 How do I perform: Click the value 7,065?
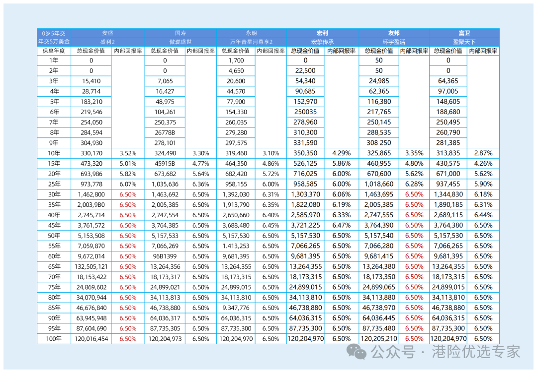point(165,81)
